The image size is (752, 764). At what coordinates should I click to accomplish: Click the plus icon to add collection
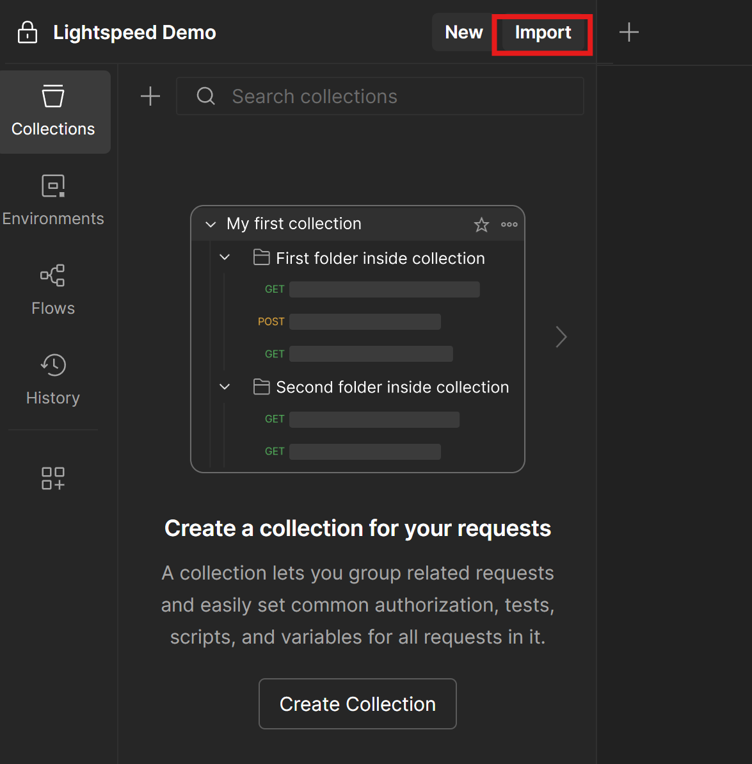(150, 96)
